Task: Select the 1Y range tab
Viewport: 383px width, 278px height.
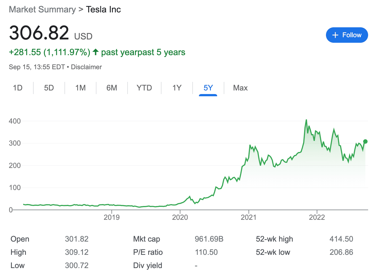Action: coord(177,88)
